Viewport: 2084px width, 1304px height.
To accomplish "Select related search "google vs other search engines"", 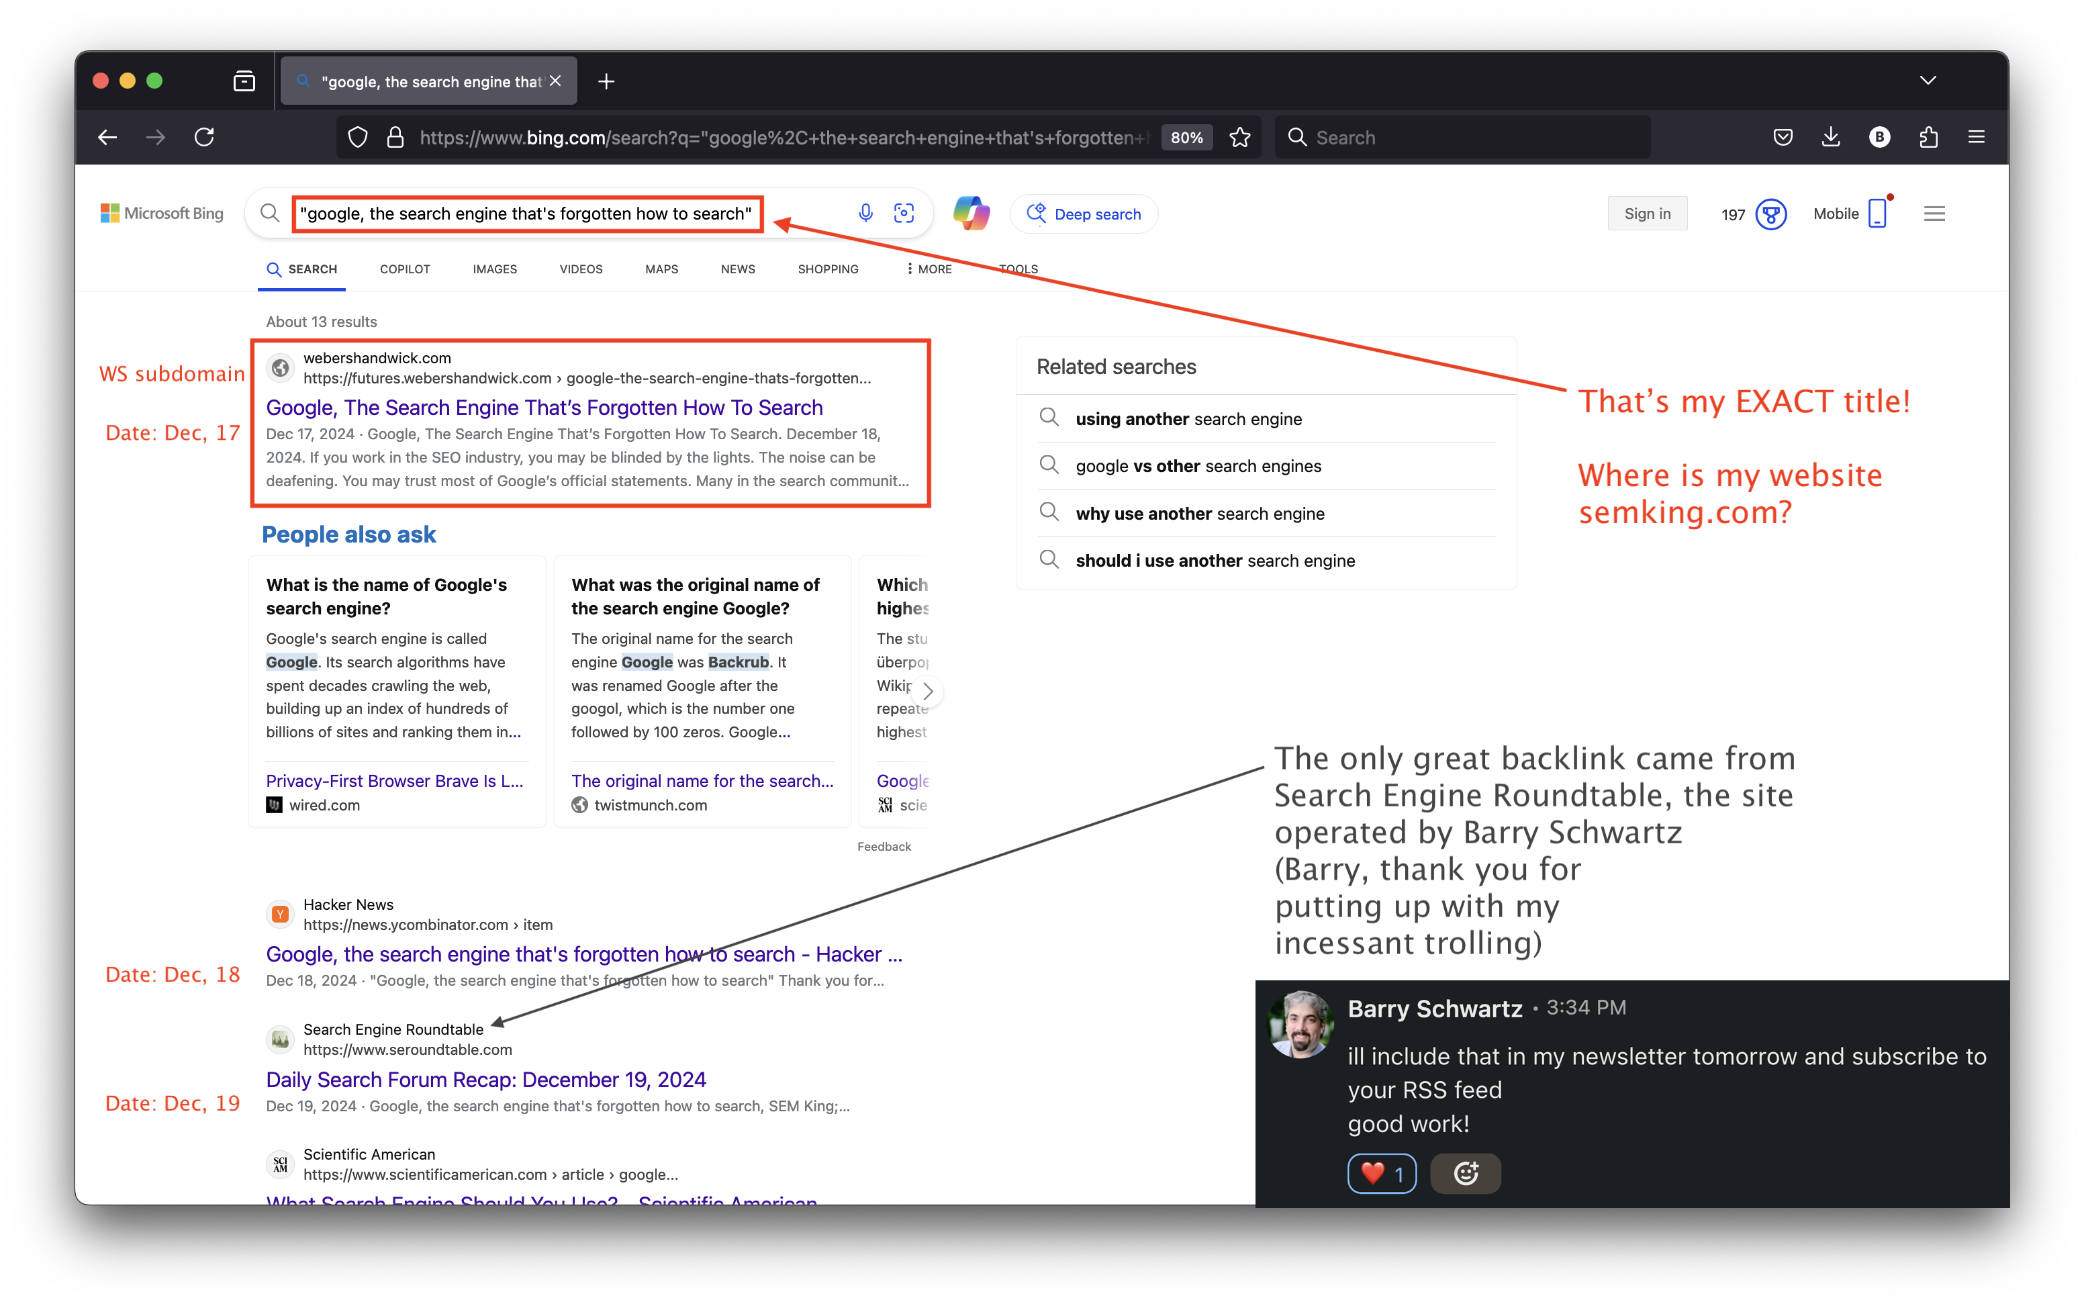I will coord(1198,467).
